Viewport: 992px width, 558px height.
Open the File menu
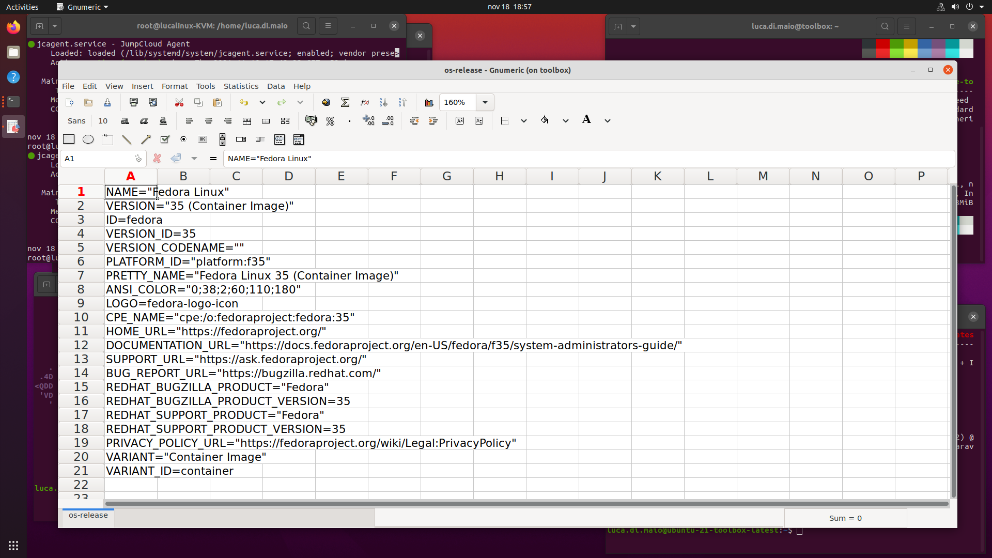[68, 86]
